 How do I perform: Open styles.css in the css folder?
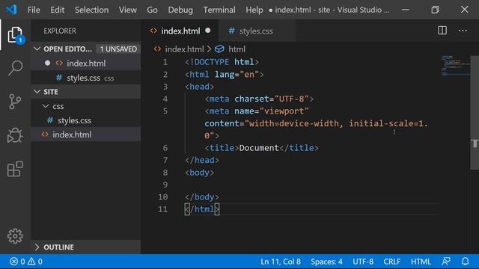86,120
